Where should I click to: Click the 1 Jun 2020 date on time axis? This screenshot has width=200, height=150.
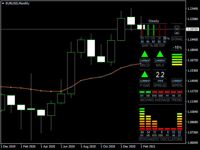pyautogui.click(x=68, y=146)
